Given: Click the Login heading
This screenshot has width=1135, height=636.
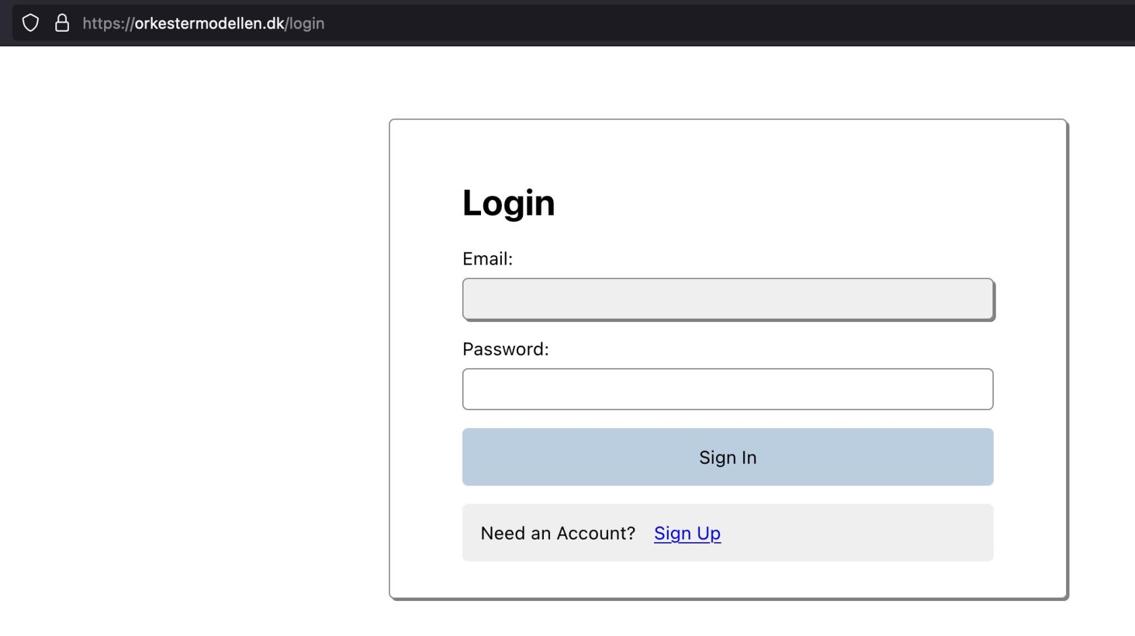Looking at the screenshot, I should click(508, 203).
